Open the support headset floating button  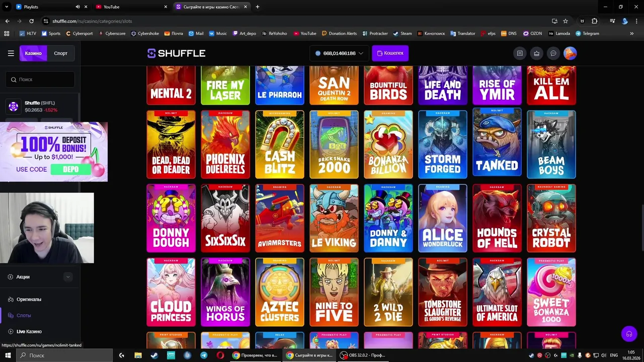click(629, 334)
